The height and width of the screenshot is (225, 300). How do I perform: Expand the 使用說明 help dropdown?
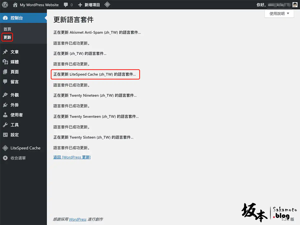coord(279,14)
